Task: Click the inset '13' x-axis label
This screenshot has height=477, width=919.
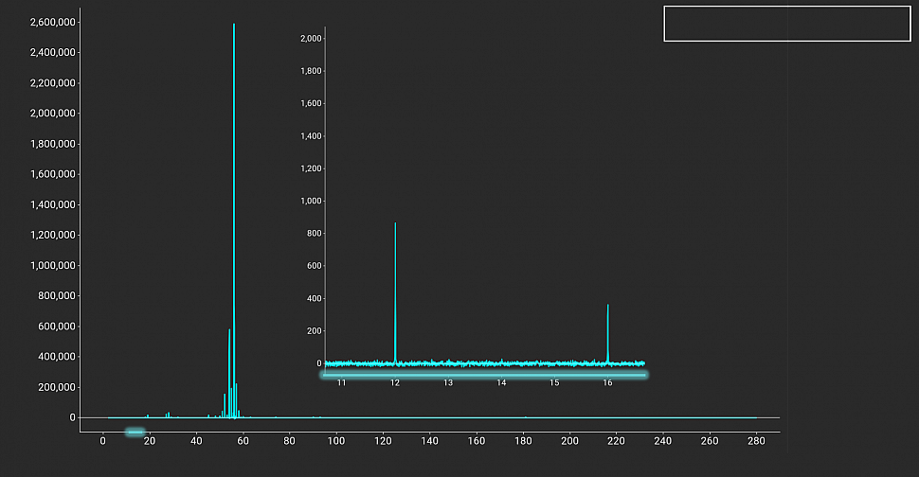Action: pyautogui.click(x=448, y=382)
